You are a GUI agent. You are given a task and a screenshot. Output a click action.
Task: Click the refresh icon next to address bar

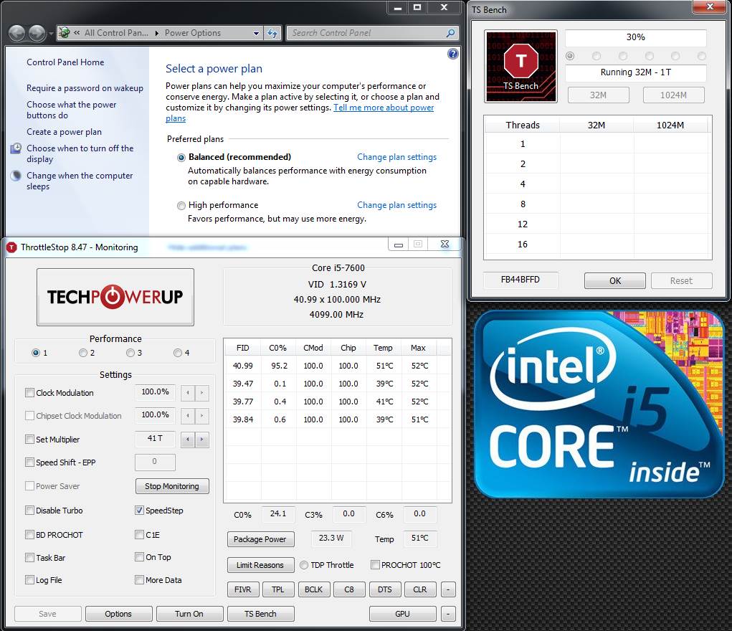(x=272, y=33)
